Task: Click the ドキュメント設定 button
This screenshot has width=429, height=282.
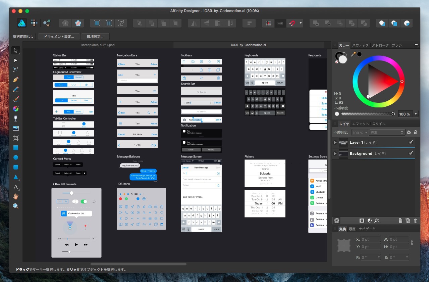Action: pyautogui.click(x=59, y=37)
